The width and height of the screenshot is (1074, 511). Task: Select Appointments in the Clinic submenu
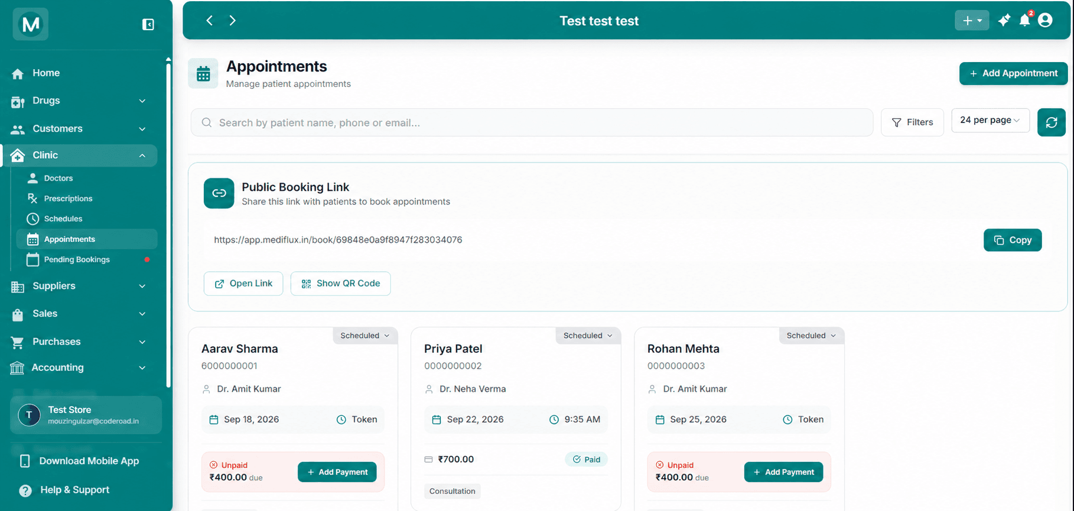(x=87, y=239)
